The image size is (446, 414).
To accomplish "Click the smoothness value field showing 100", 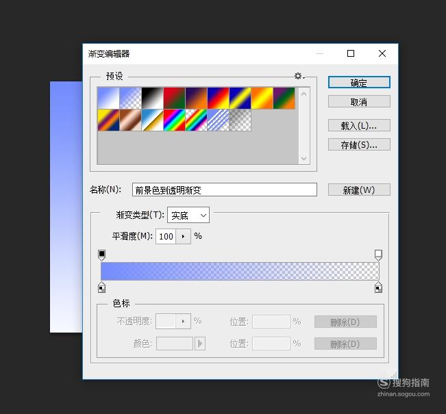I will [x=166, y=236].
